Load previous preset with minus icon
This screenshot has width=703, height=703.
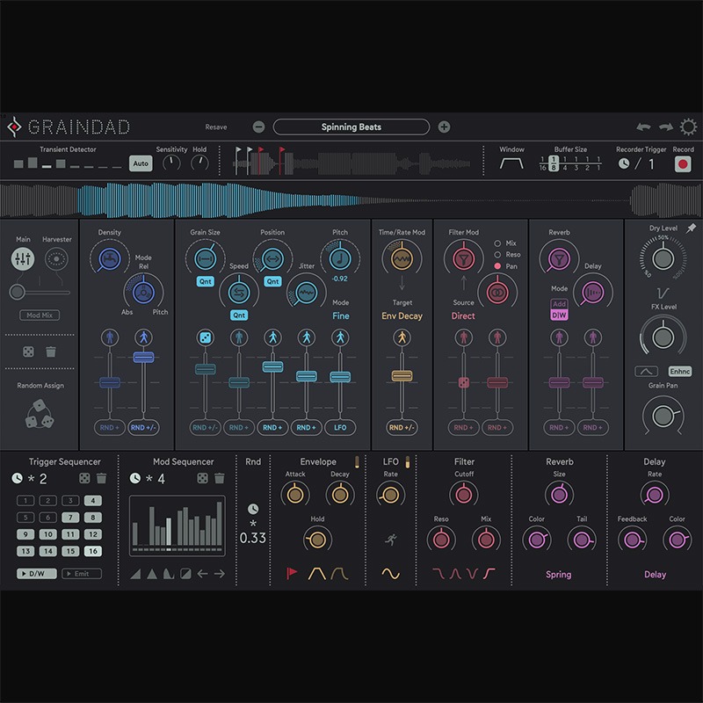point(258,127)
